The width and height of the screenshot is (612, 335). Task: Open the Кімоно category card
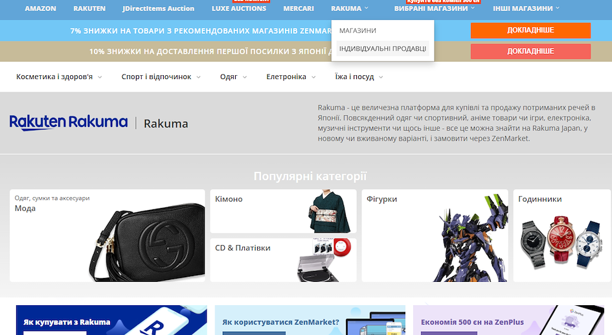pyautogui.click(x=284, y=211)
